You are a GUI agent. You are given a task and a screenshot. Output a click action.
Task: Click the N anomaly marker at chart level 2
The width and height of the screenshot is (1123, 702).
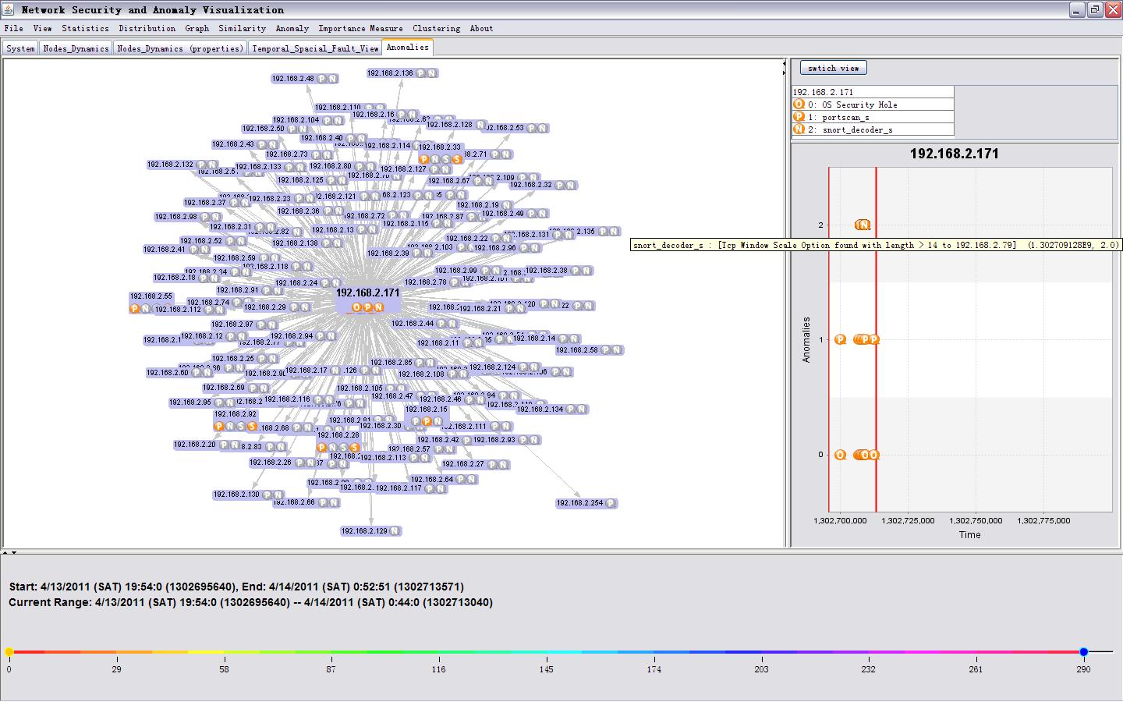[x=863, y=225]
